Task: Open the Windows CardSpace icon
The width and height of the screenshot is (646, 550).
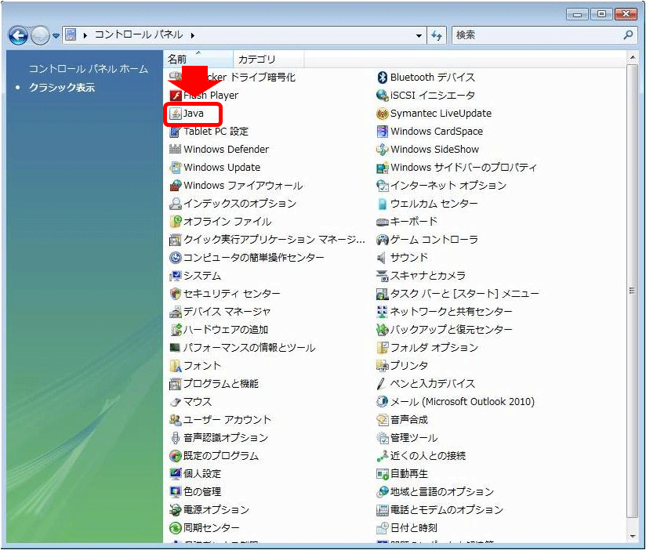Action: (383, 132)
